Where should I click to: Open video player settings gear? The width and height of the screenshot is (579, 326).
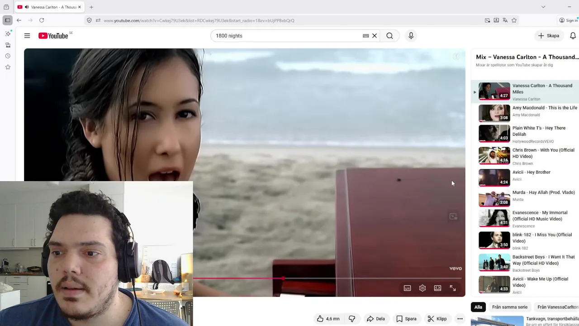[422, 288]
